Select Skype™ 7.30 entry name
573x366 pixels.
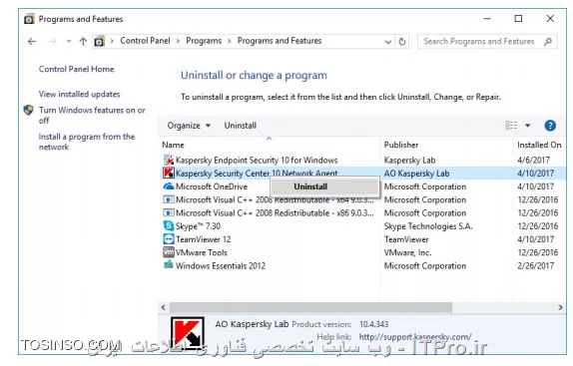coord(198,226)
